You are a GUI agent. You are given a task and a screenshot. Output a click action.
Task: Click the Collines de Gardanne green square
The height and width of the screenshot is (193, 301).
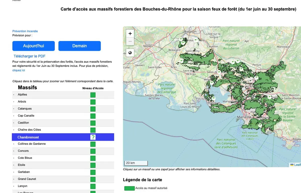[x=93, y=144]
